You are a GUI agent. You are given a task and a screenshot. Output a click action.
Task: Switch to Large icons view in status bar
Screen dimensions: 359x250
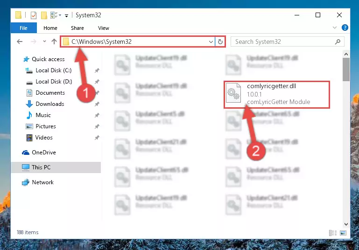(343, 233)
